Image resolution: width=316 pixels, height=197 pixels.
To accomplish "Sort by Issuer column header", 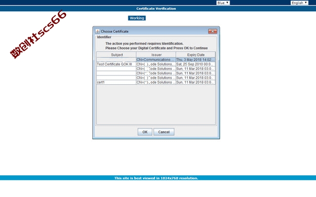I will coord(156,55).
